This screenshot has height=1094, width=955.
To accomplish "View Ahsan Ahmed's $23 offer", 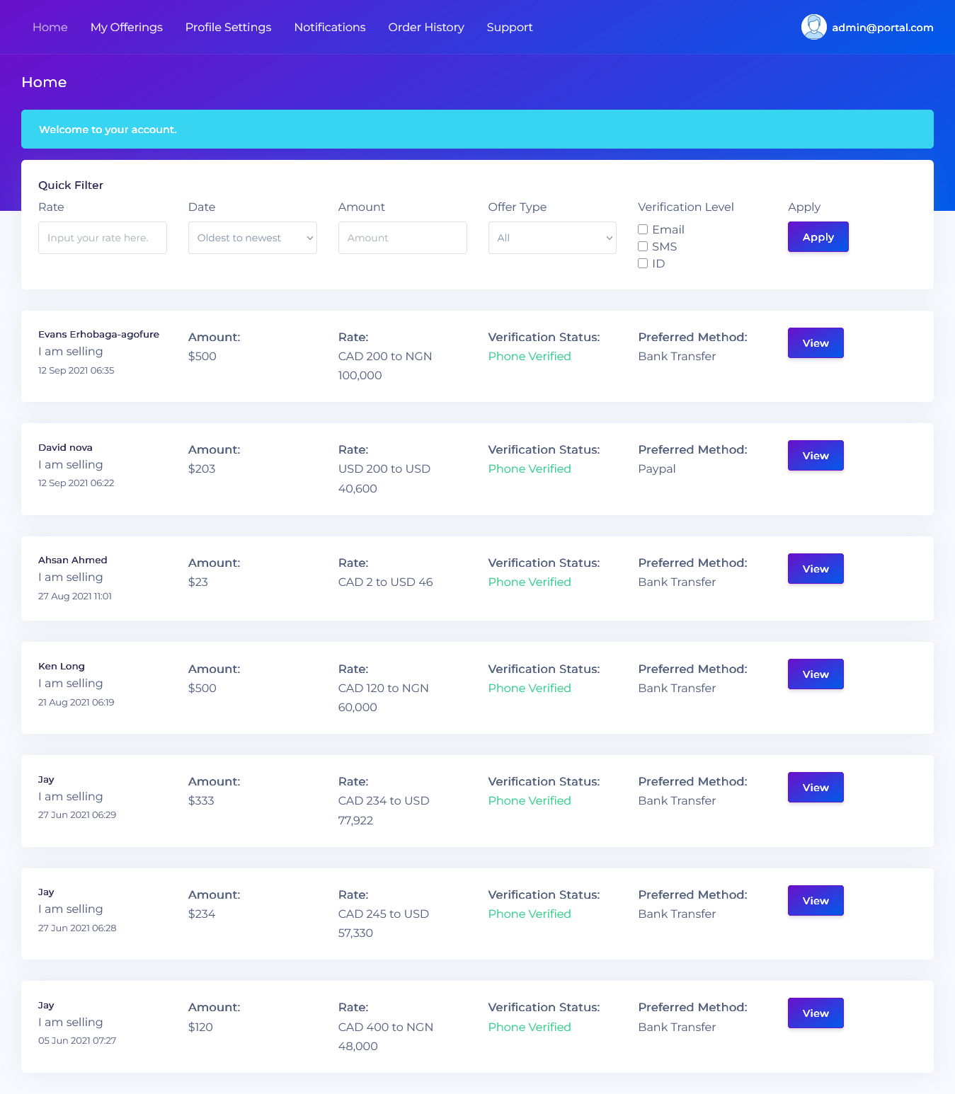I will click(x=816, y=569).
